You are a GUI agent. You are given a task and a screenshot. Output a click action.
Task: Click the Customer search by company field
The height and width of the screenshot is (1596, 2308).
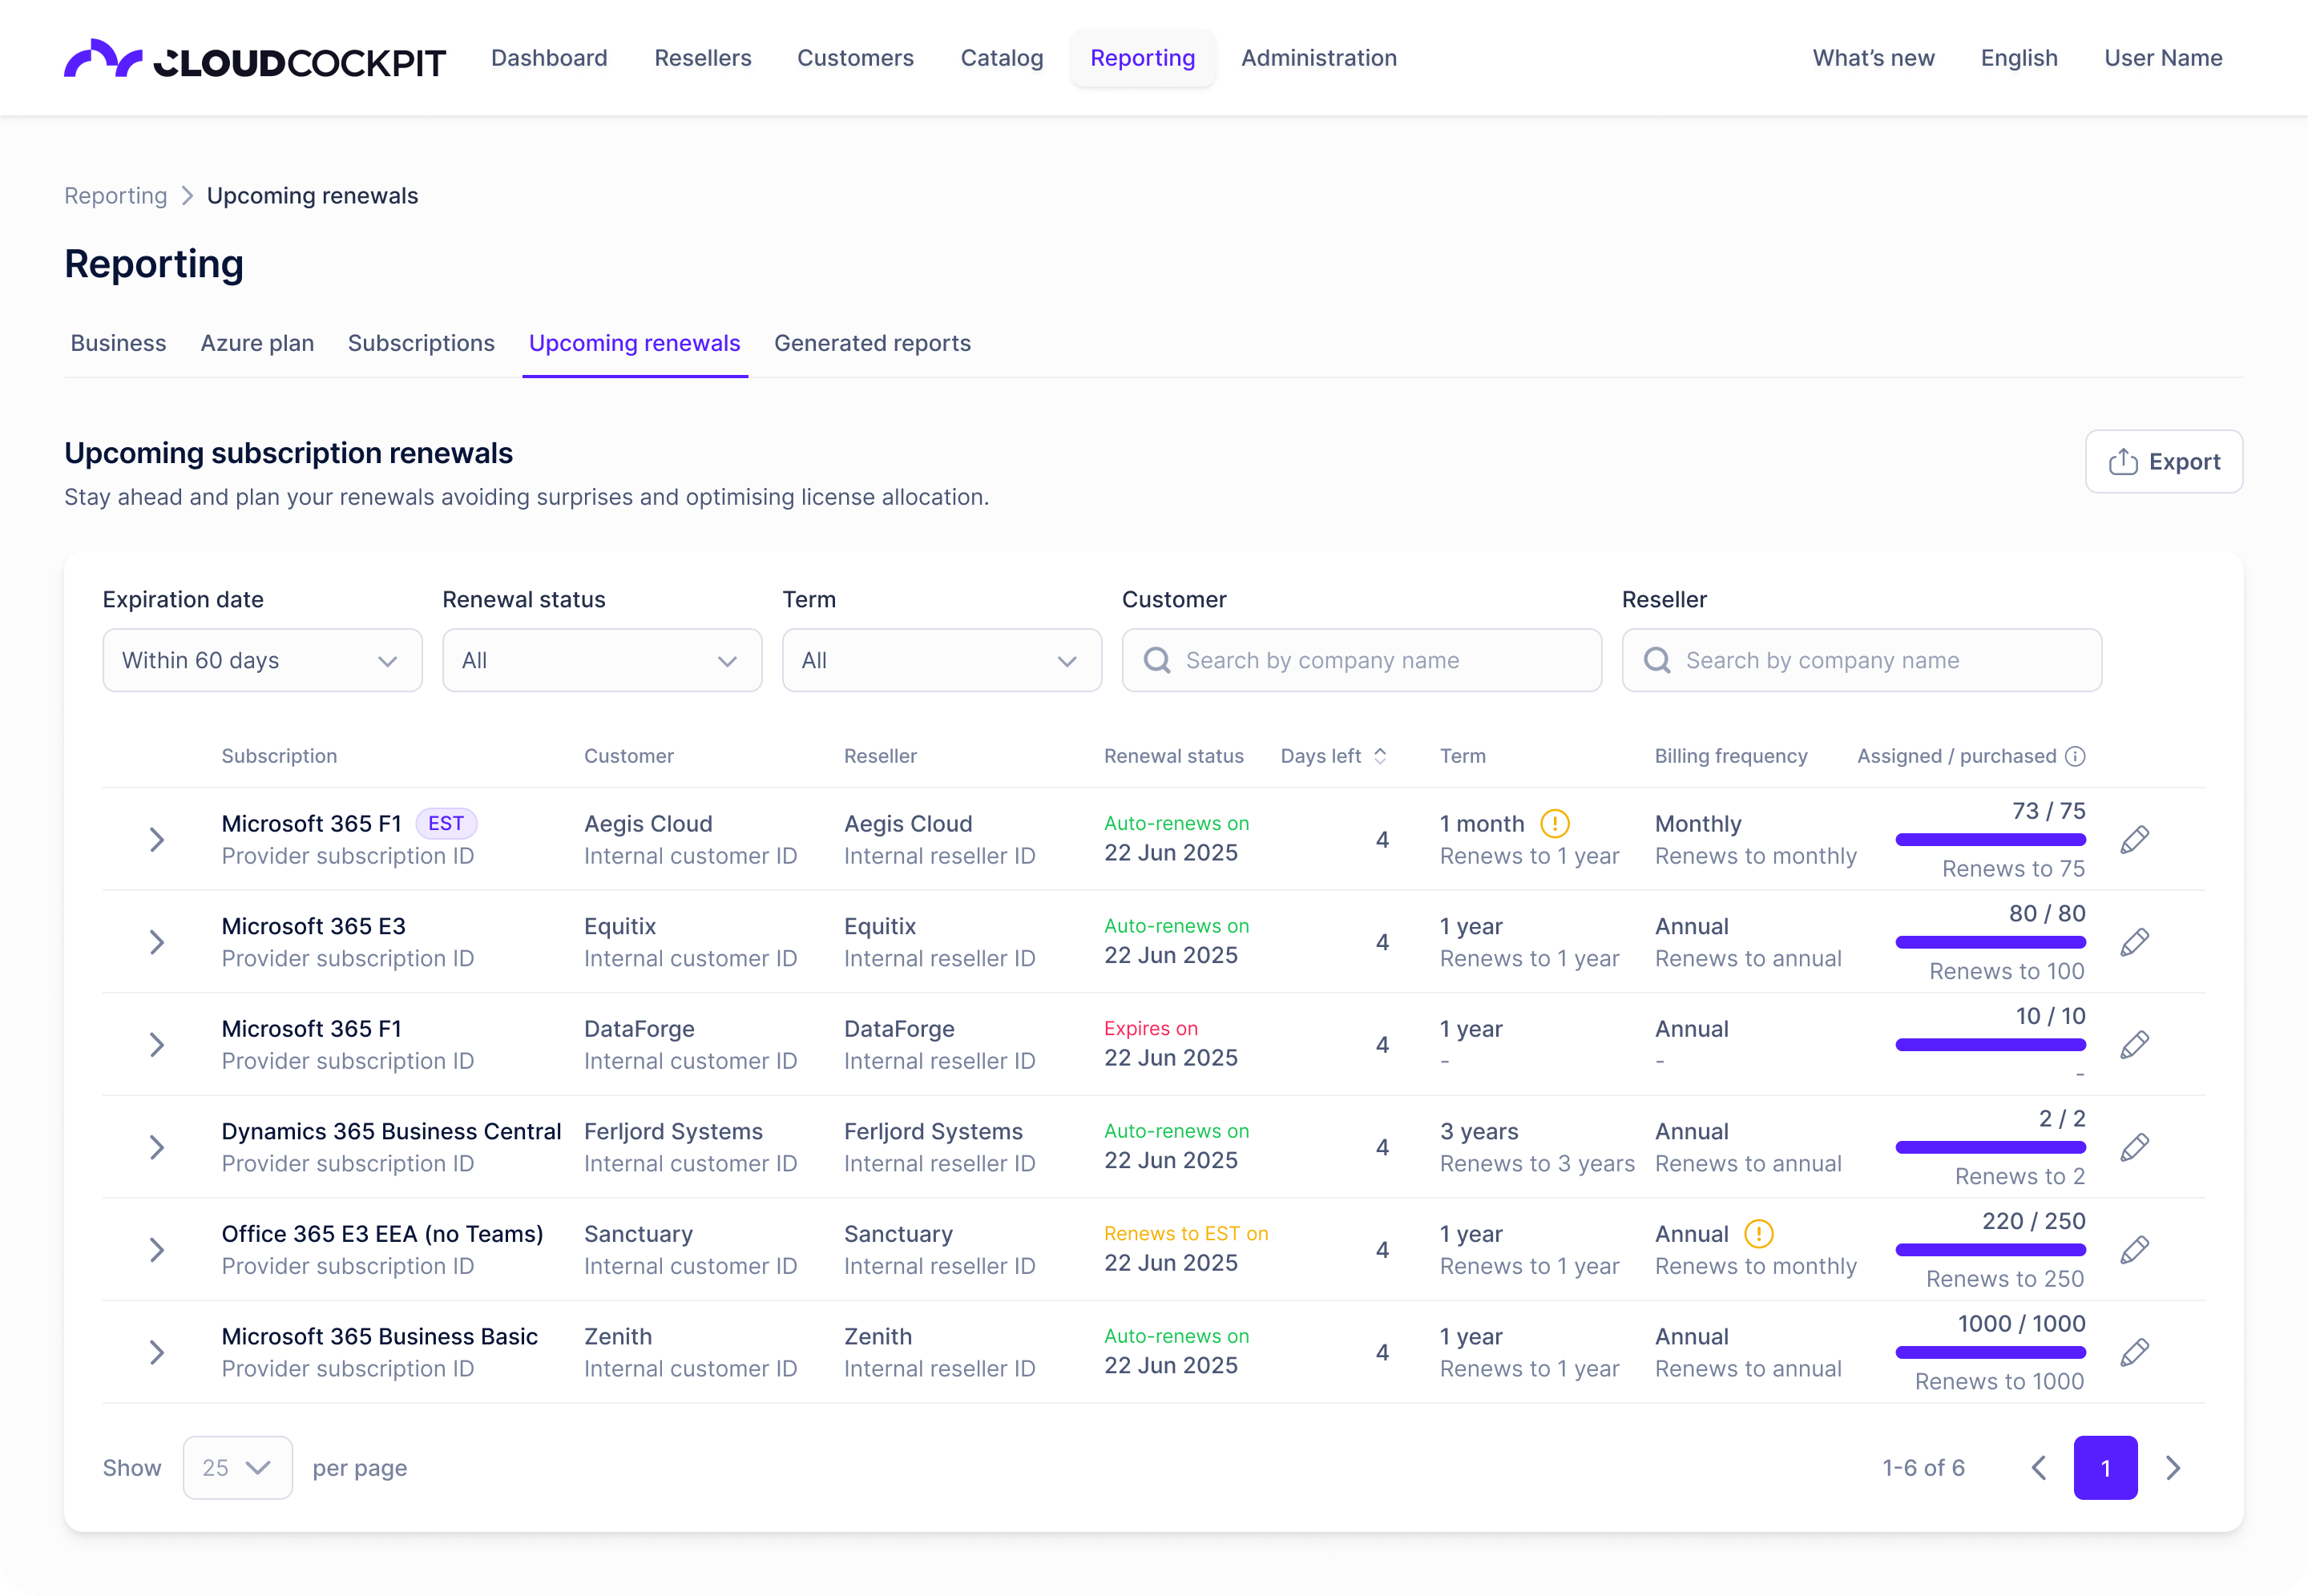tap(1361, 660)
